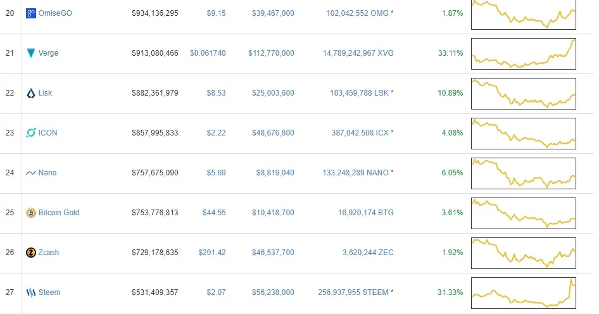Click Lisk volume $25,003,600
The width and height of the screenshot is (599, 314).
(273, 93)
